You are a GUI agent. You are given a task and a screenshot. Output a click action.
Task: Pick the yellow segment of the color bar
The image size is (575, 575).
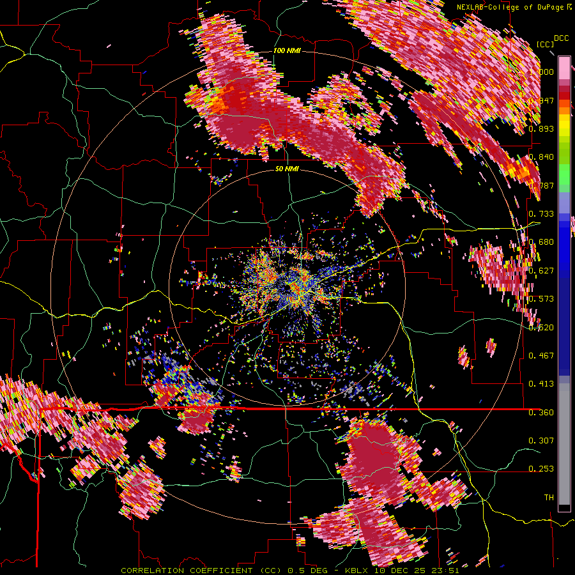coord(564,126)
